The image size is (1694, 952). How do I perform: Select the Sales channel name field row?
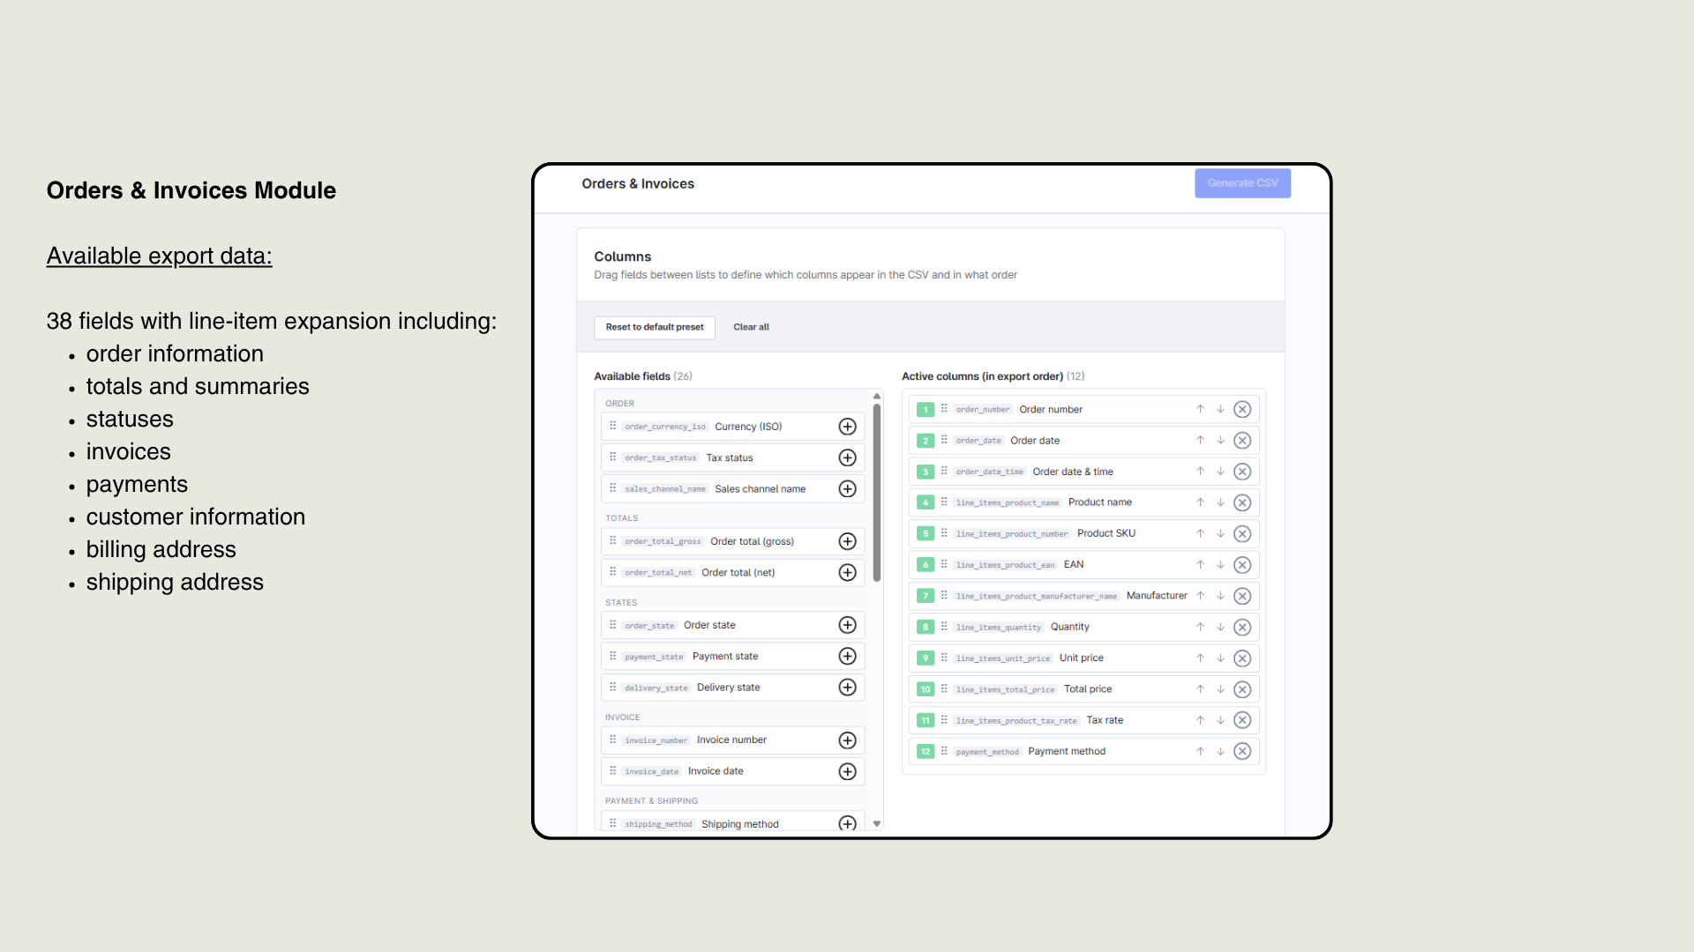pyautogui.click(x=731, y=488)
